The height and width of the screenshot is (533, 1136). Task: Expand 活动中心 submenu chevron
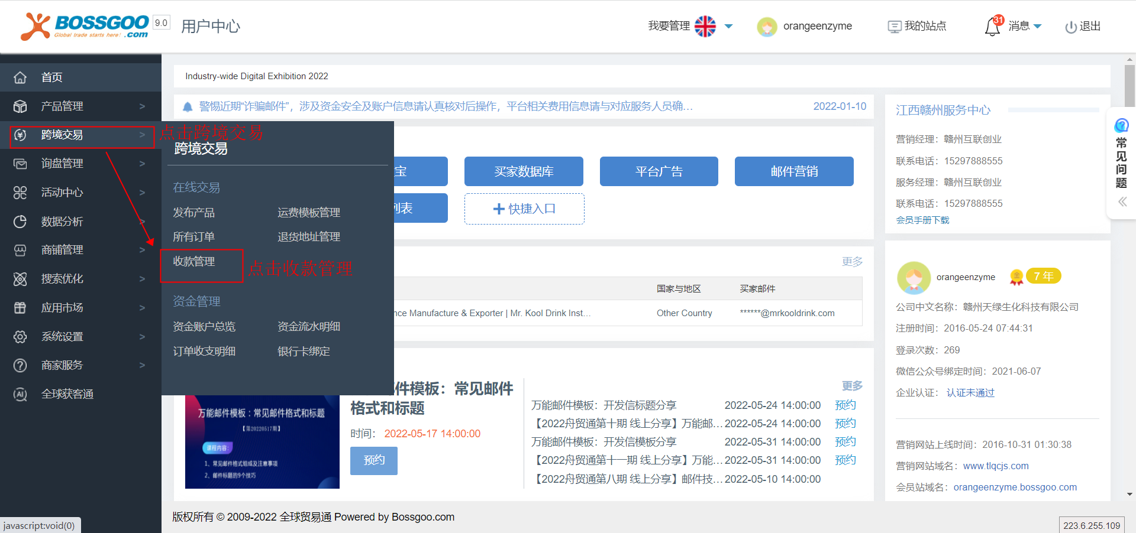(142, 193)
